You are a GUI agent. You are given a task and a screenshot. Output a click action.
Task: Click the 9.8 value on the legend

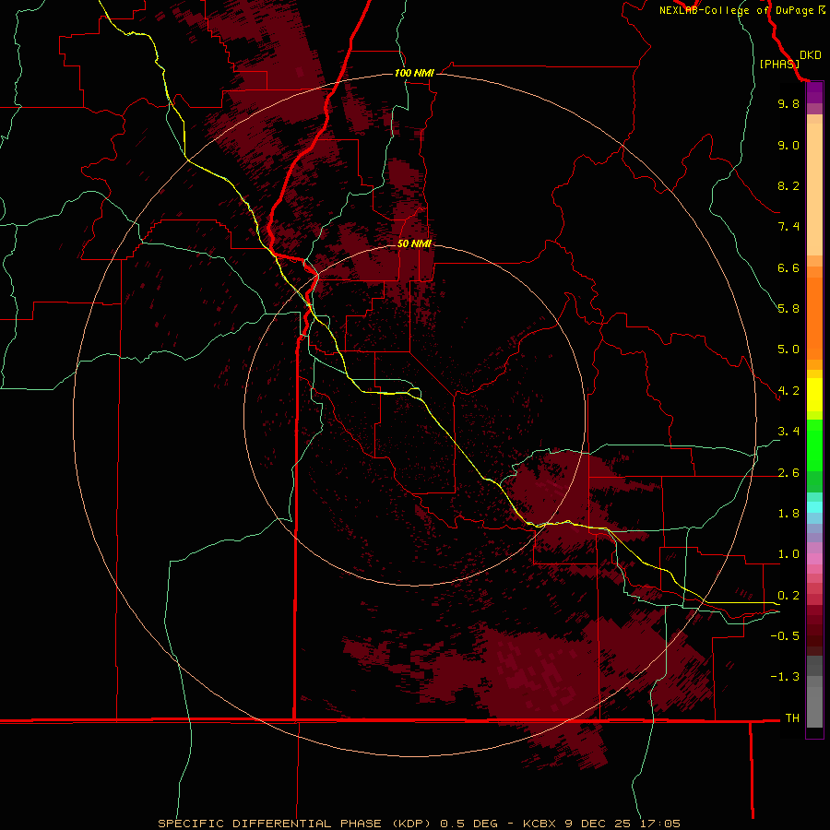point(788,103)
